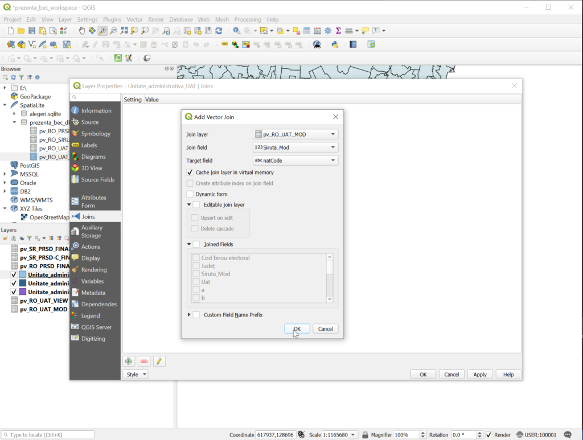Screen dimensions: 583x440
Task: Click the Open Project folder icon
Action: click(21, 31)
